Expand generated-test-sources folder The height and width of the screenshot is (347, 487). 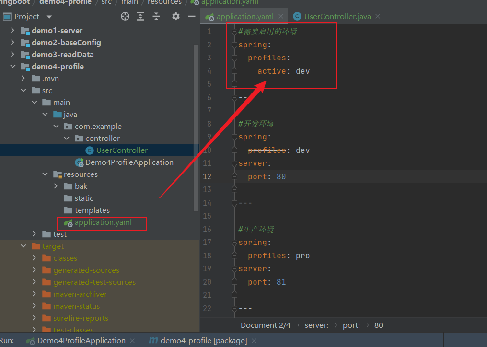[34, 282]
